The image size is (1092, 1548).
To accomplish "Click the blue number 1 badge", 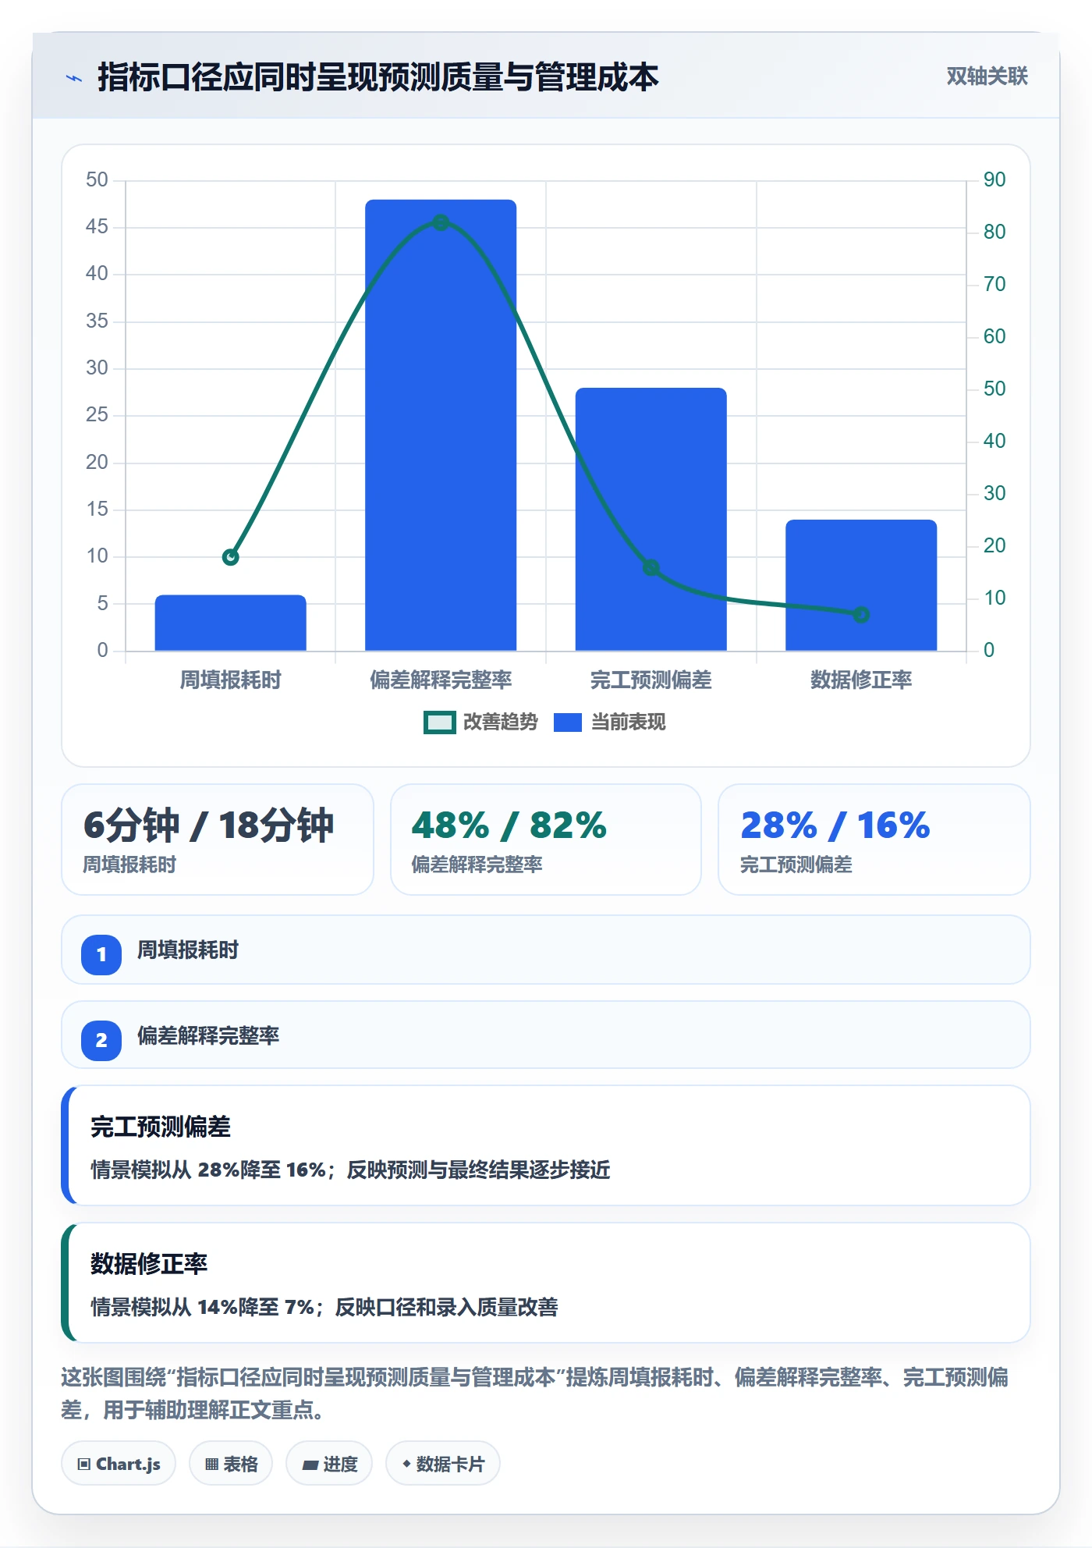I will [101, 954].
